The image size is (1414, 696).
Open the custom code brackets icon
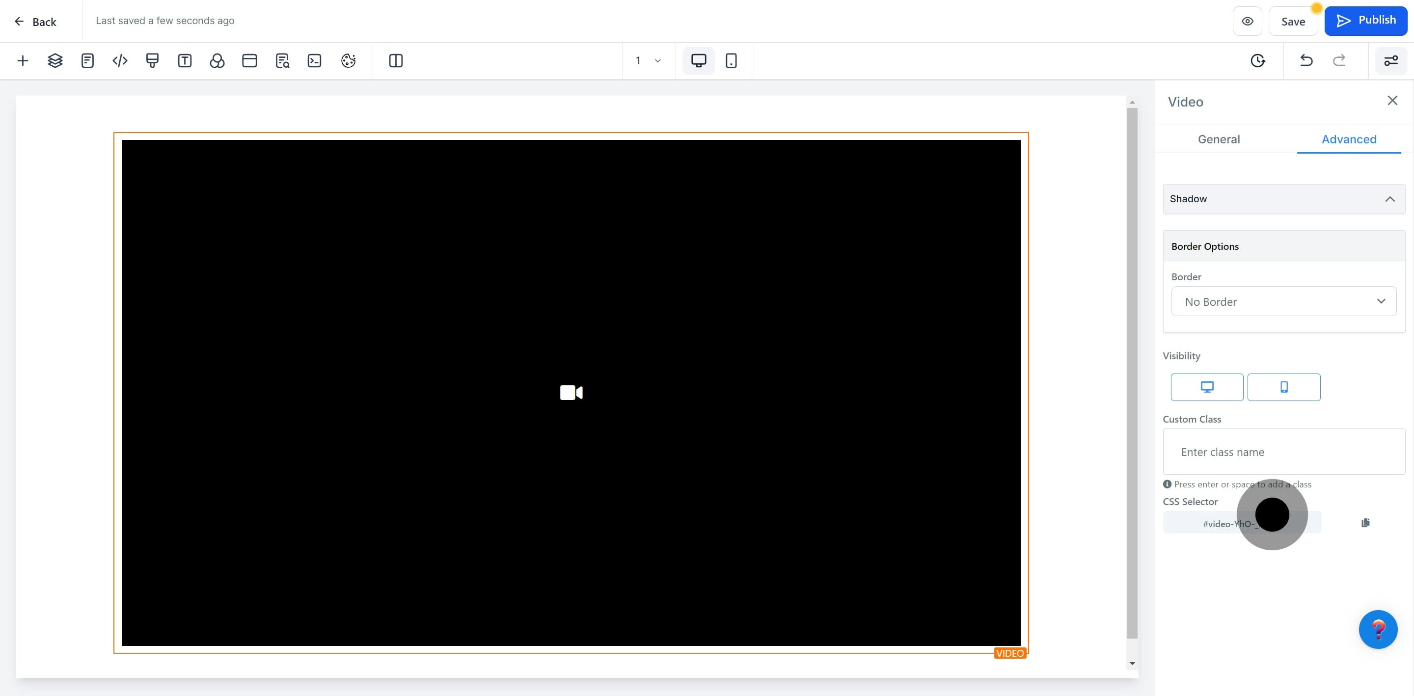coord(120,60)
